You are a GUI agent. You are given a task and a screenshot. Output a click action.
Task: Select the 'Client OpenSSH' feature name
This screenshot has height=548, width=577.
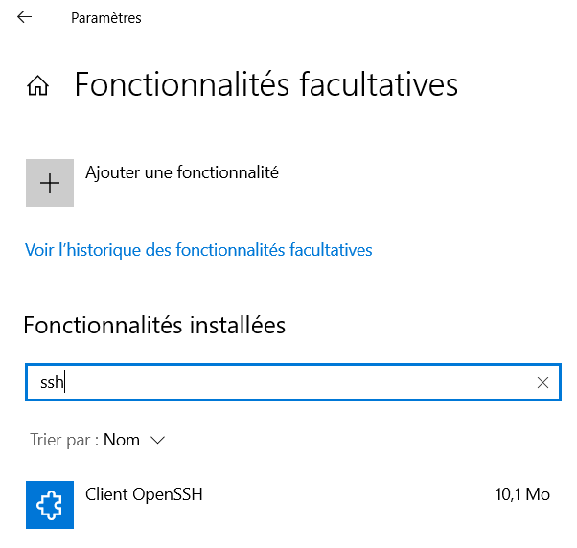coord(144,494)
